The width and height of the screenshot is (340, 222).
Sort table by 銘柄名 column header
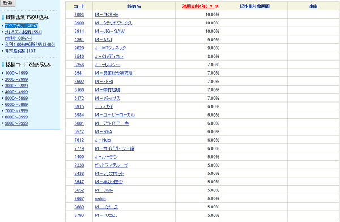point(134,6)
